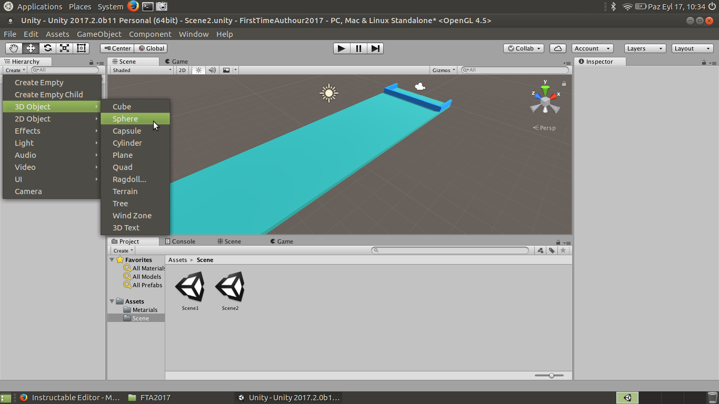Open the terminal launcher in top panel
Viewport: 719px width, 404px height.
pyautogui.click(x=148, y=6)
